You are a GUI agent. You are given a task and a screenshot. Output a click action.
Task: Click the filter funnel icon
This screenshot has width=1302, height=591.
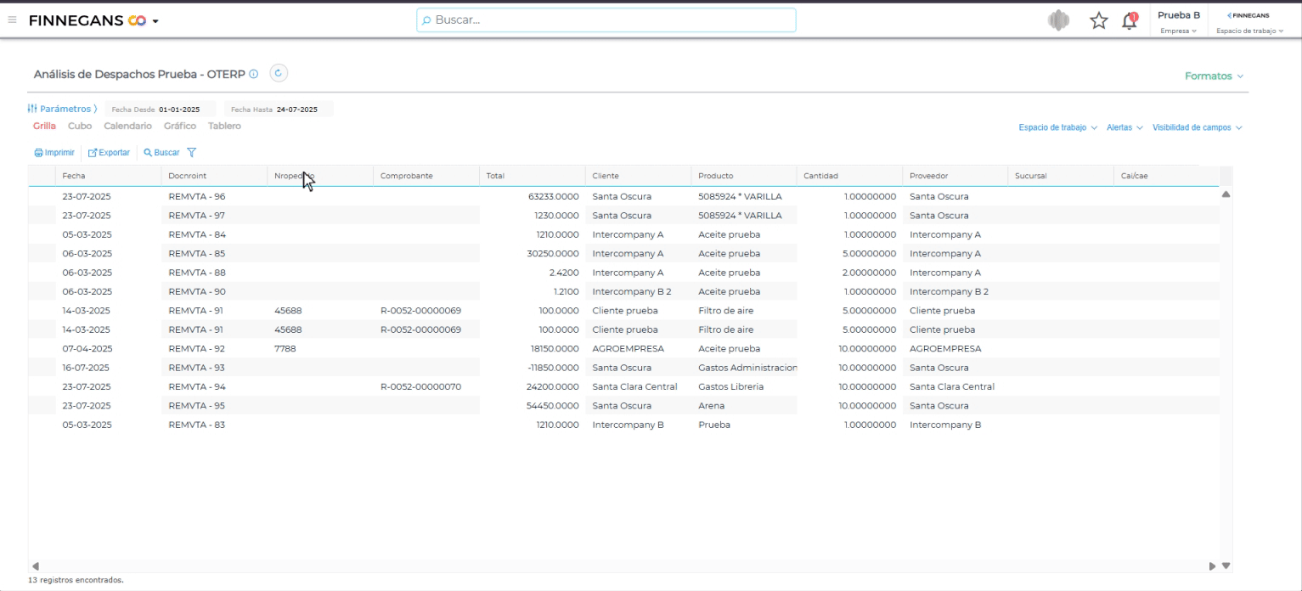(x=191, y=153)
